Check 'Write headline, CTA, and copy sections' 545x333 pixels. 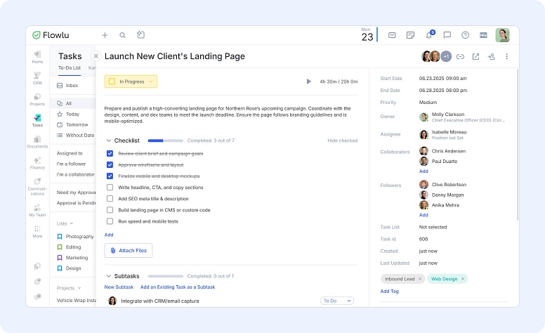point(110,188)
